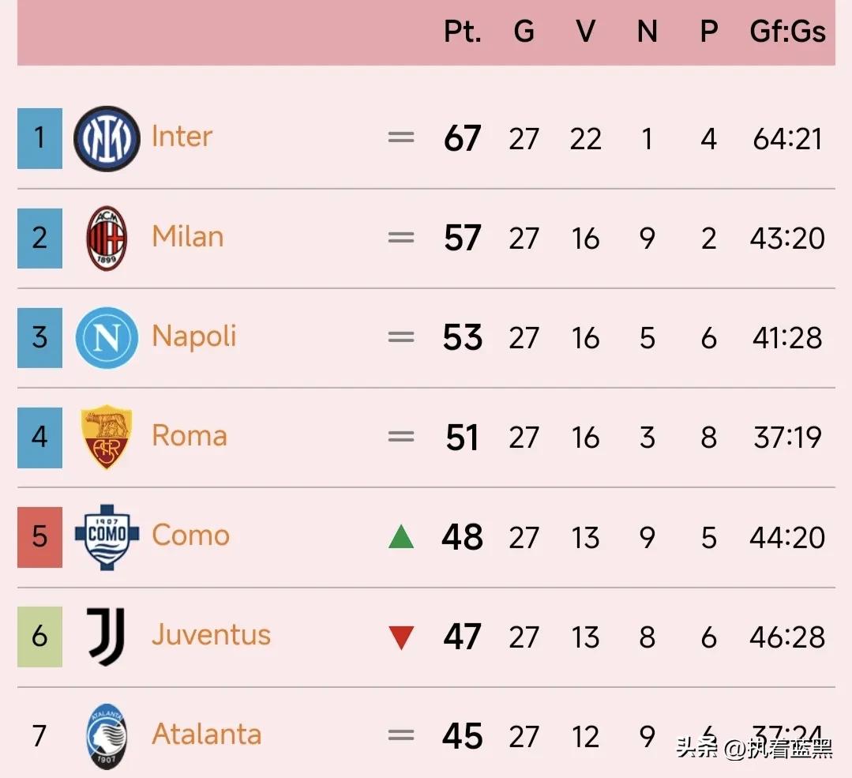Click the red position 5 badge
The height and width of the screenshot is (778, 852).
pyautogui.click(x=39, y=536)
